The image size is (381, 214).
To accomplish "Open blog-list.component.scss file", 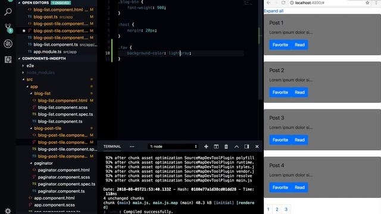I will point(63,107).
